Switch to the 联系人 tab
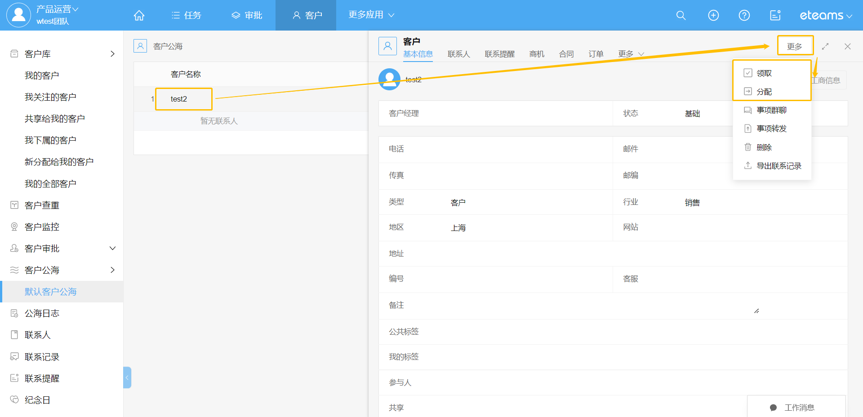The width and height of the screenshot is (863, 417). point(458,54)
